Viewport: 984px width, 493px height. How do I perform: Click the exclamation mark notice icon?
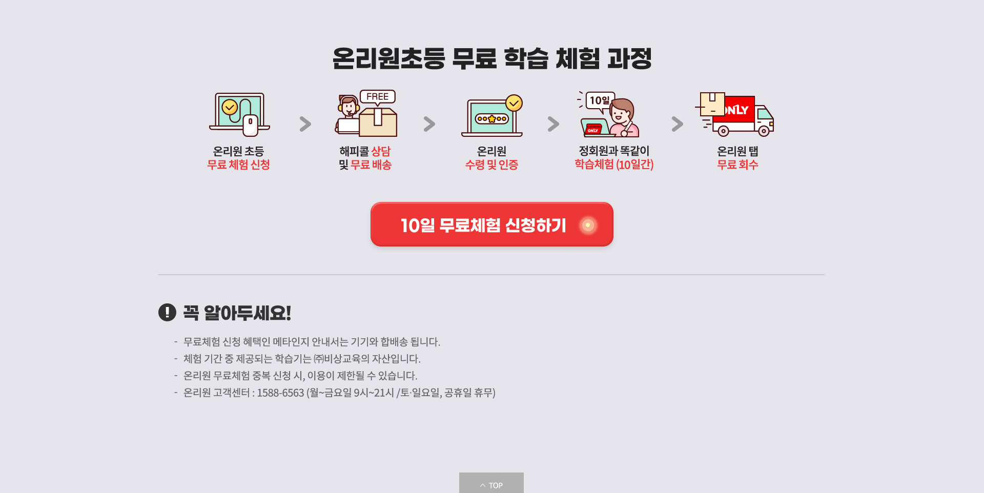(167, 312)
